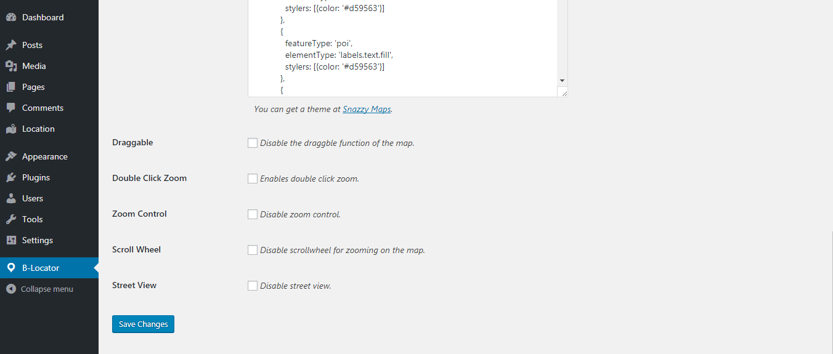833x354 pixels.
Task: Enable the Double Click Zoom checkbox
Action: coord(253,179)
